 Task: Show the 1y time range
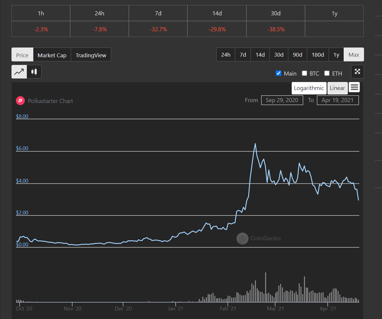[x=336, y=55]
